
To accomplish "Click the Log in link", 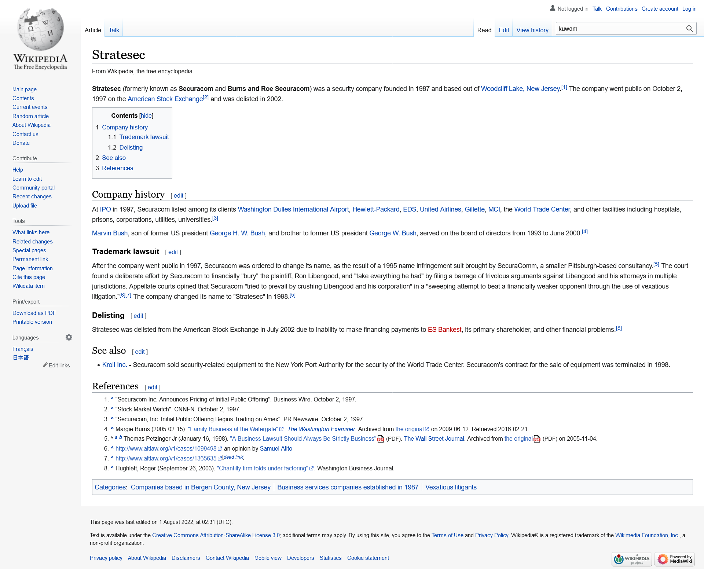I will [689, 9].
